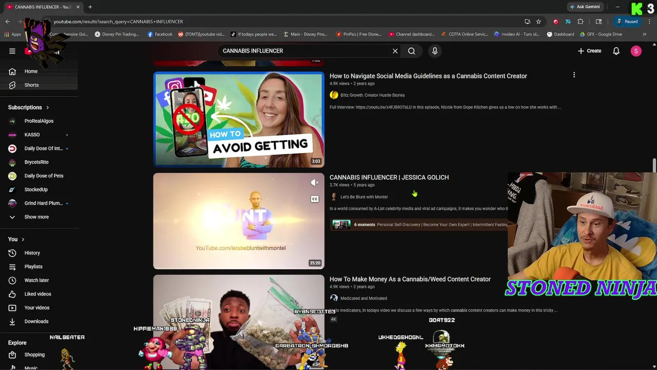Viewport: 657px width, 370px height.
Task: Open the Channel dashboard bookmark
Action: point(412,34)
